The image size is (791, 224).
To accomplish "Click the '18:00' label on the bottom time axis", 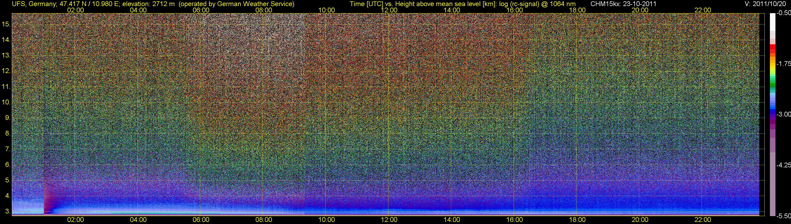I will (577, 220).
